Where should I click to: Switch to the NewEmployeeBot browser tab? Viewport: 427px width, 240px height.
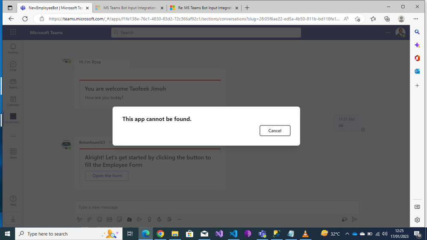click(56, 8)
